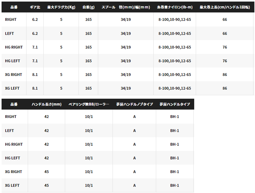This screenshot has height=193, width=255.
Task: Click retrieve length 66 in LEFT row
Action: (225, 34)
